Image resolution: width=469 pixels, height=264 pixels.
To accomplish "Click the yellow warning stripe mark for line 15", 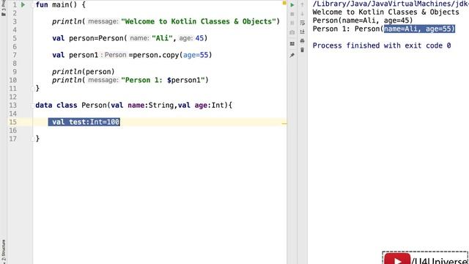I will (x=284, y=123).
